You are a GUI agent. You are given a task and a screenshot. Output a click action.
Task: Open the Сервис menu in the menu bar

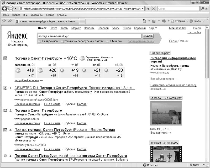point(50,15)
